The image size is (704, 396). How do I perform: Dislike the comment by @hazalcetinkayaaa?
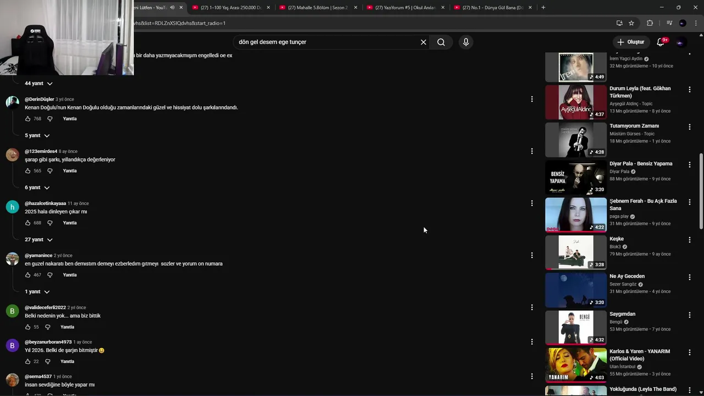click(x=50, y=223)
